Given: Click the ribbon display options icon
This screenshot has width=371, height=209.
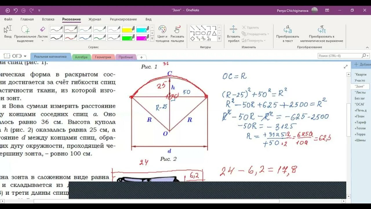Looking at the screenshot, I should point(327,10).
